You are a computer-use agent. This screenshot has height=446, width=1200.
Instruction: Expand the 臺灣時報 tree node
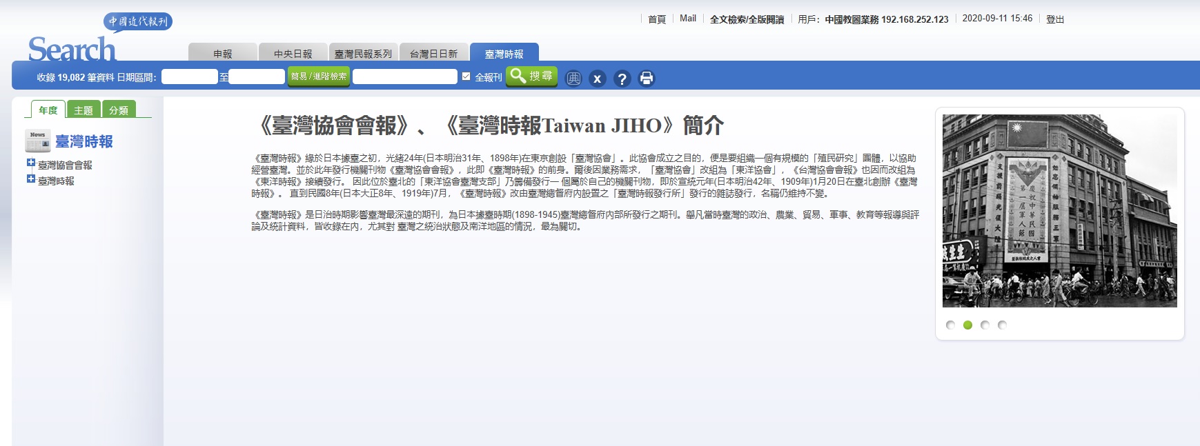[31, 179]
